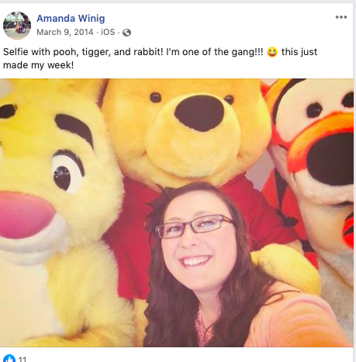Click the iOS source label
This screenshot has height=362, width=356.
click(108, 32)
